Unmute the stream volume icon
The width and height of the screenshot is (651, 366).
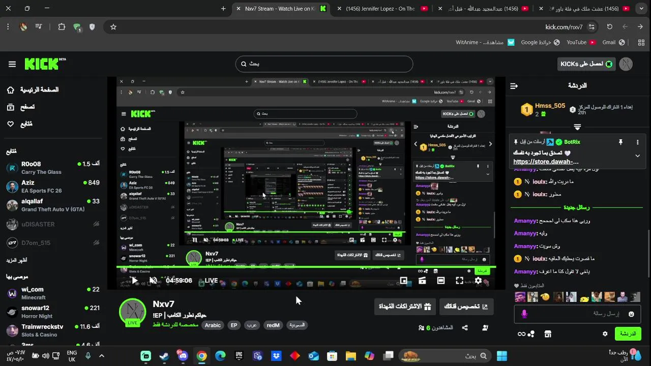coord(153,280)
